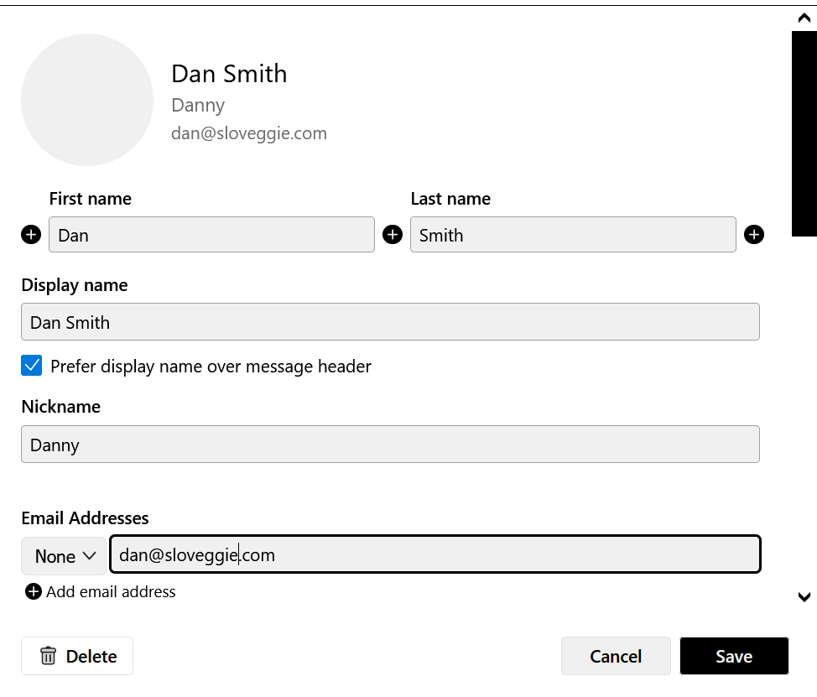Select the Display name text field

coord(390,322)
